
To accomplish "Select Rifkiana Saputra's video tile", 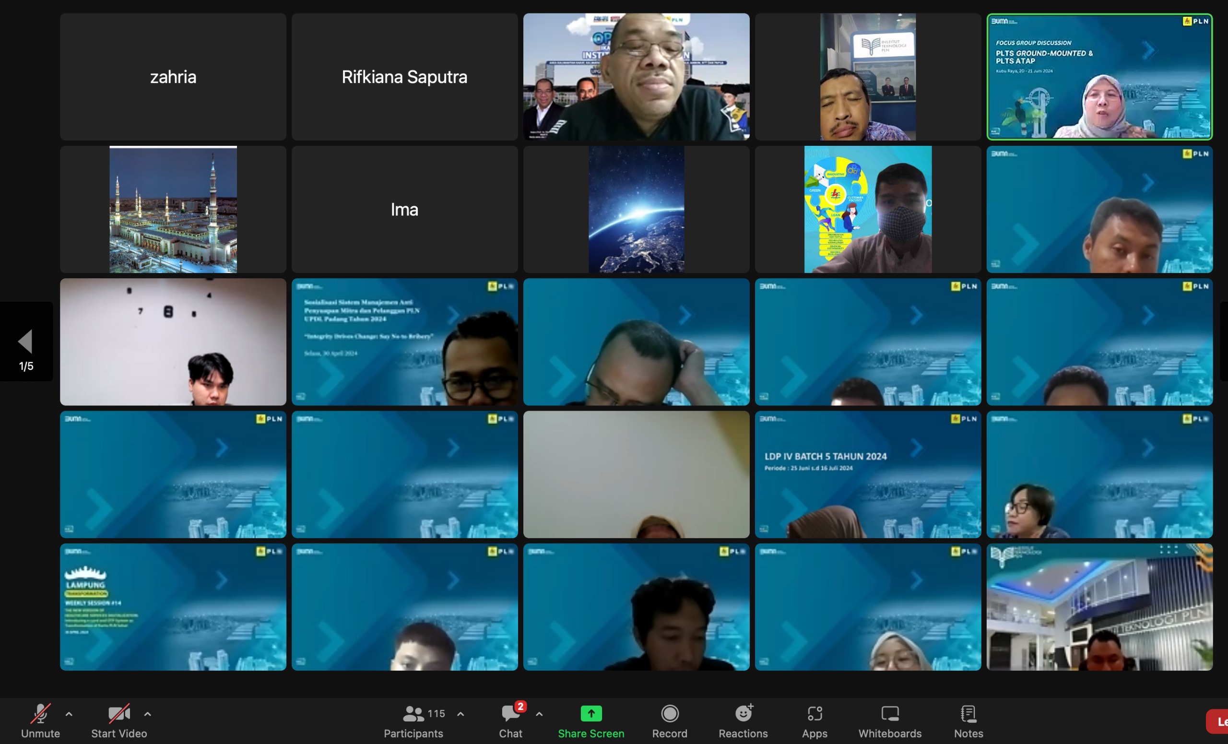I will pyautogui.click(x=404, y=77).
